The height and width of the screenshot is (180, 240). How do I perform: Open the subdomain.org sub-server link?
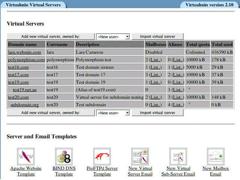tap(25, 105)
